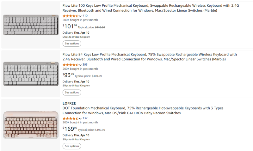The height and width of the screenshot is (151, 253).
Task: Expand rating popover arrow beside 410 reviews
Action: 80,16
